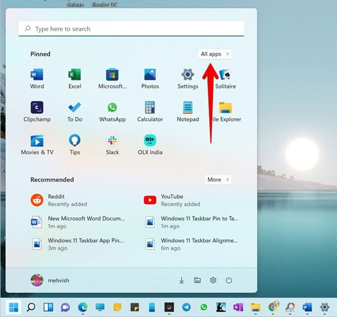Launch WhatsApp from pinned apps

coord(112,112)
